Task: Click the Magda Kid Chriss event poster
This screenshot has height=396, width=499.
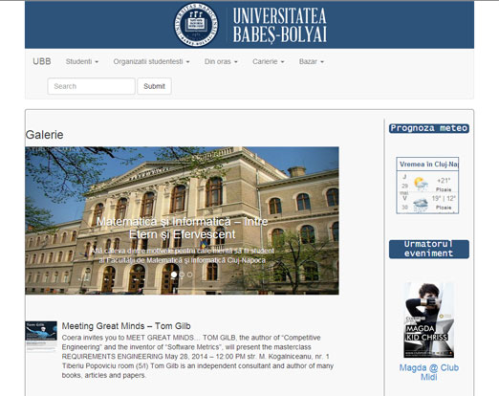Action: (x=429, y=319)
